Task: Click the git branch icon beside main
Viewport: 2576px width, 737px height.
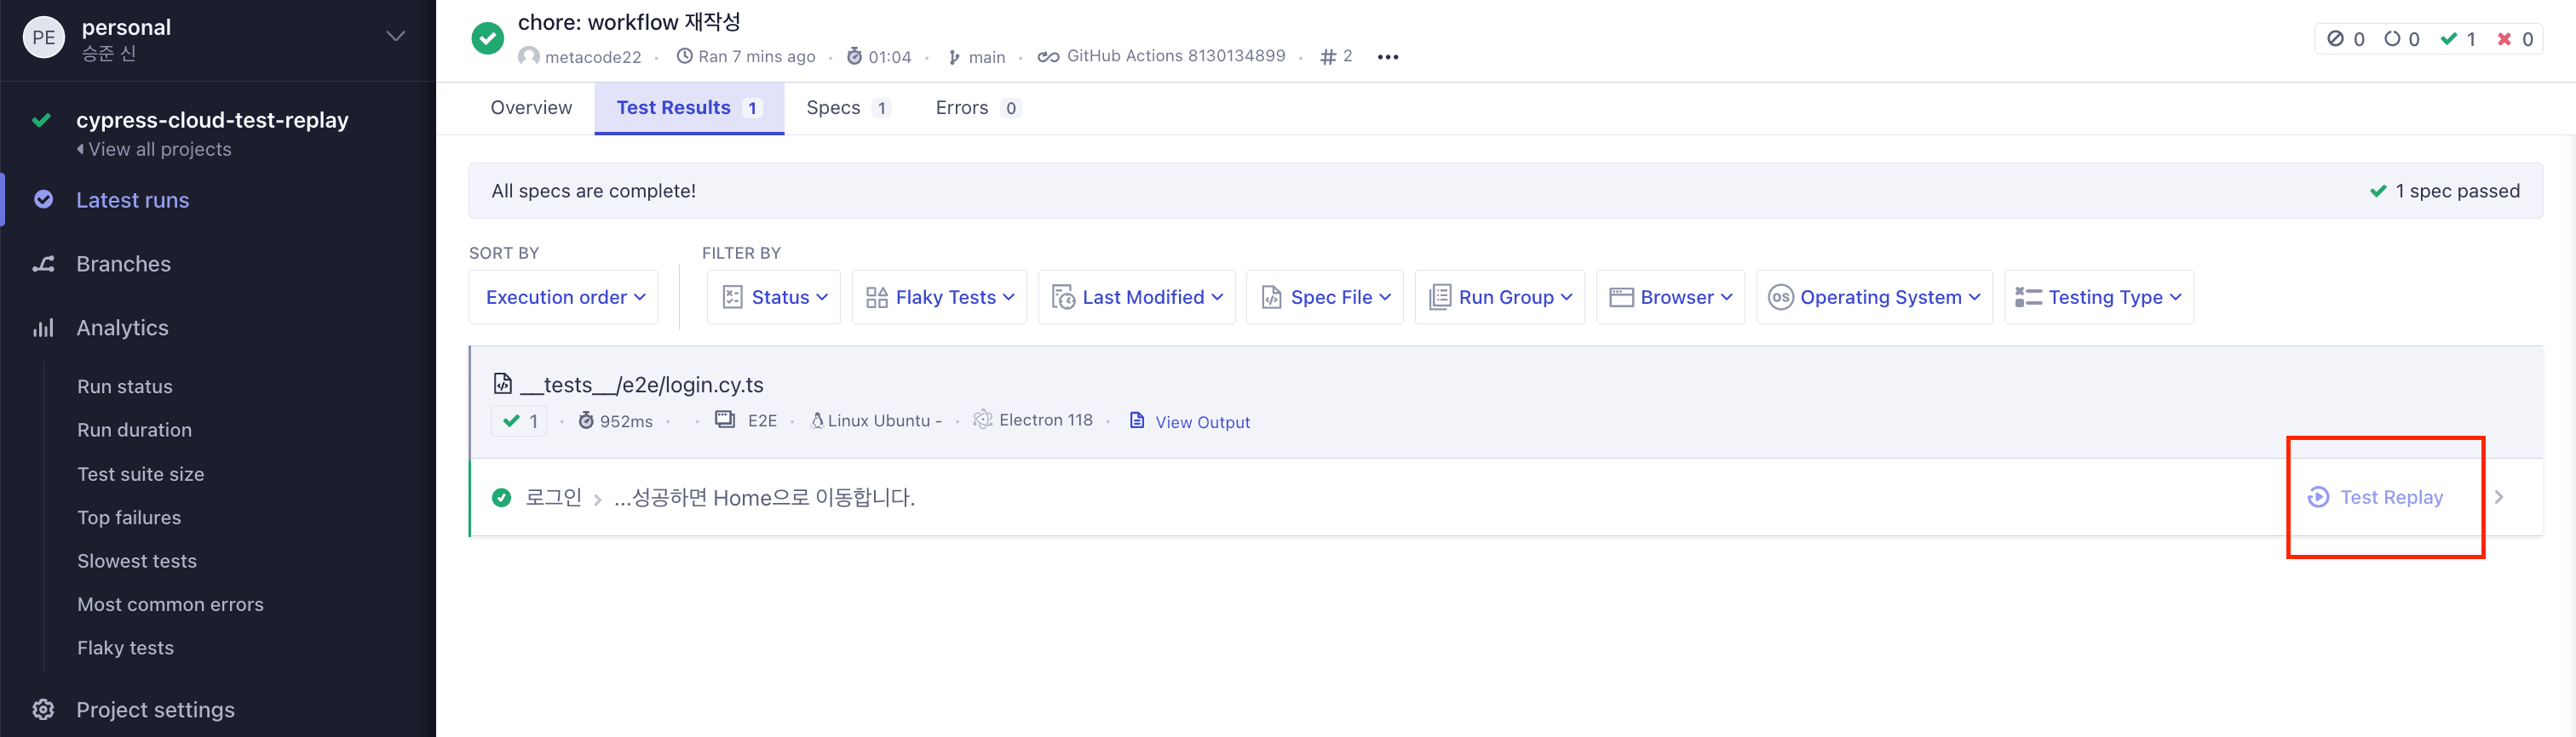Action: pos(954,58)
